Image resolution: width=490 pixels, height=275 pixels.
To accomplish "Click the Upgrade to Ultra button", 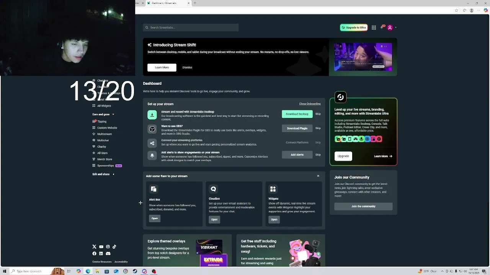I will (354, 27).
